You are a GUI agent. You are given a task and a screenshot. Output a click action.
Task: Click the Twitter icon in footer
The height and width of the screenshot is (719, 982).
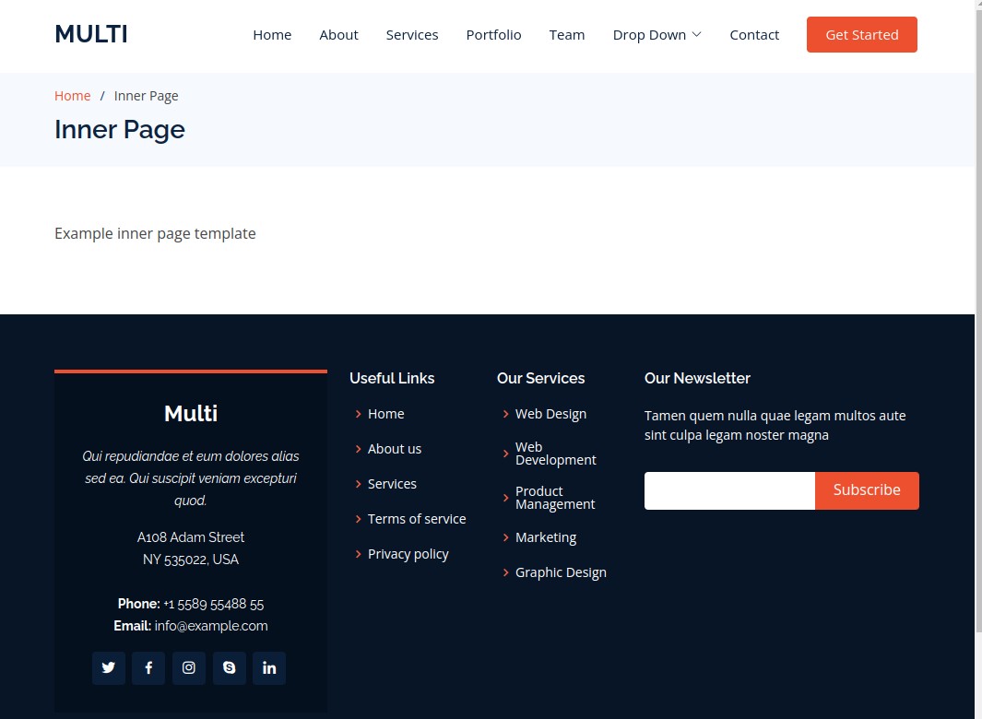coord(109,668)
